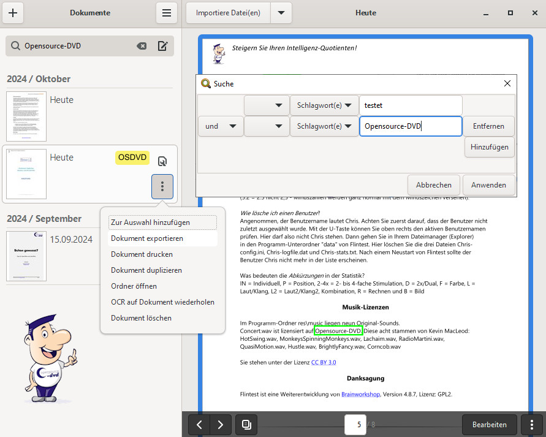The width and height of the screenshot is (546, 437).
Task: Click the Entfernen button
Action: (x=488, y=126)
